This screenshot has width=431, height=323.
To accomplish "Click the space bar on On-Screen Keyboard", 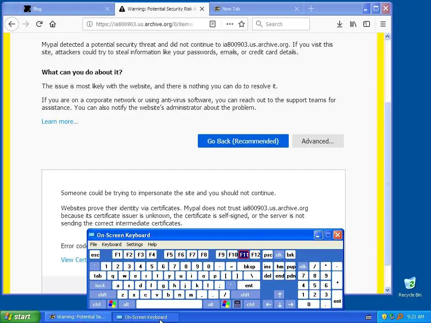I will pyautogui.click(x=169, y=304).
